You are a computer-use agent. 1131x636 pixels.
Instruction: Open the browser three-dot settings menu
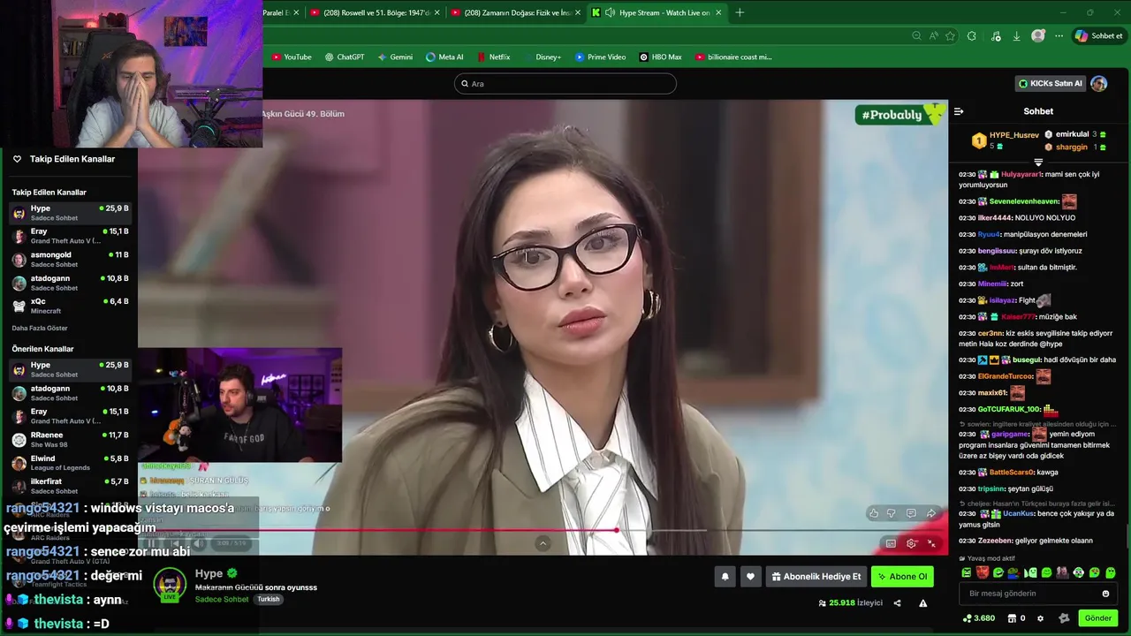pyautogui.click(x=1059, y=36)
